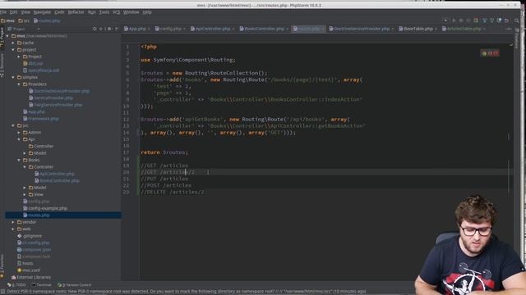The image size is (526, 295).
Task: Show hidden editor tabs list arrow
Action: (509, 29)
